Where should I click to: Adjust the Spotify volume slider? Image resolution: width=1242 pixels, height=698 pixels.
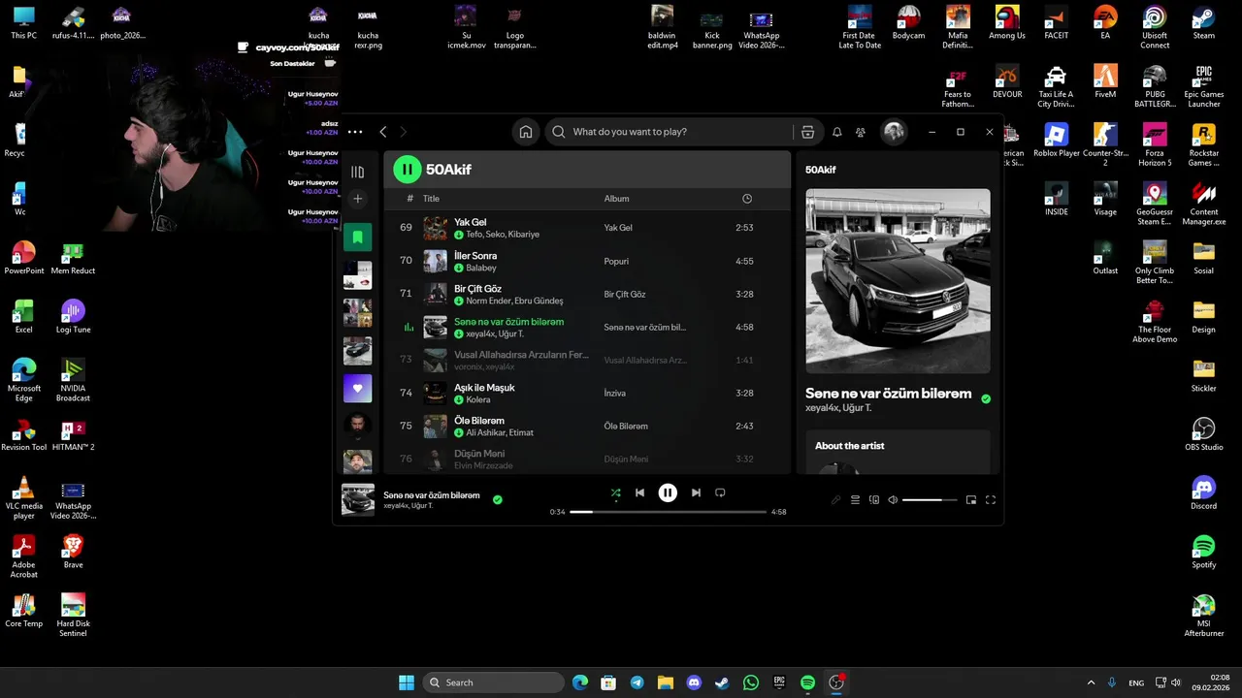[x=930, y=500]
